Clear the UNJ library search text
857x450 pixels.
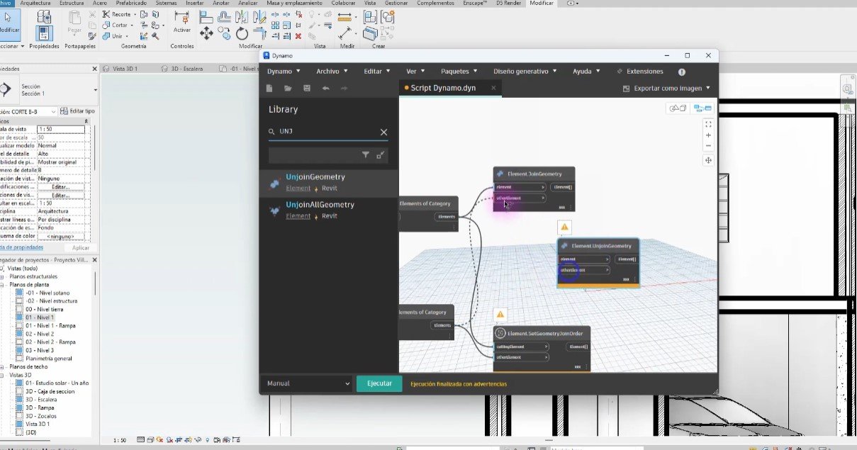pyautogui.click(x=383, y=132)
